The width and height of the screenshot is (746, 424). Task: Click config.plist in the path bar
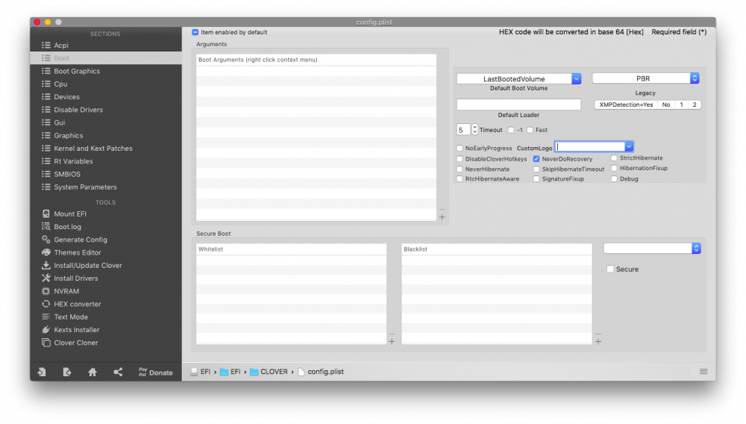click(321, 372)
